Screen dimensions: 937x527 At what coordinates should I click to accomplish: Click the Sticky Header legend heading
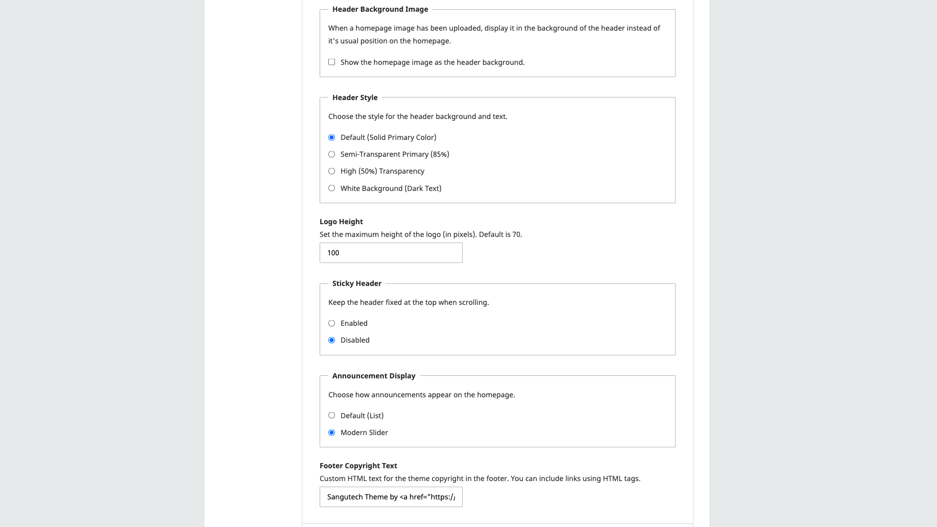point(356,283)
